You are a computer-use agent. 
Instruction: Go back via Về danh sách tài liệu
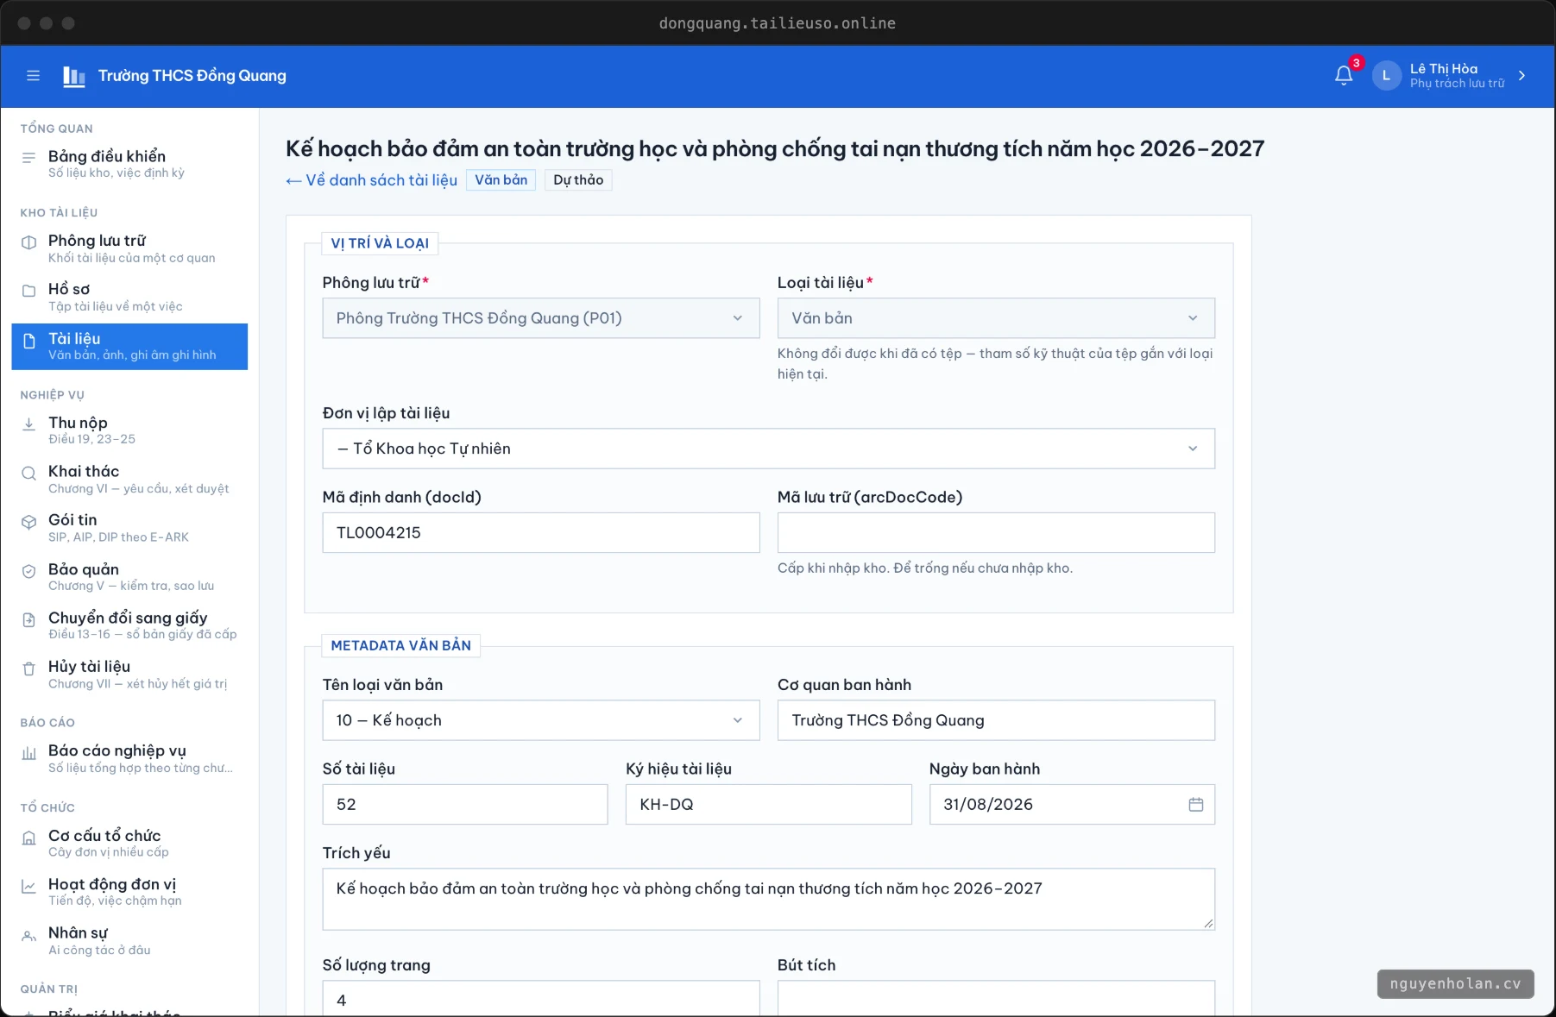pos(371,180)
